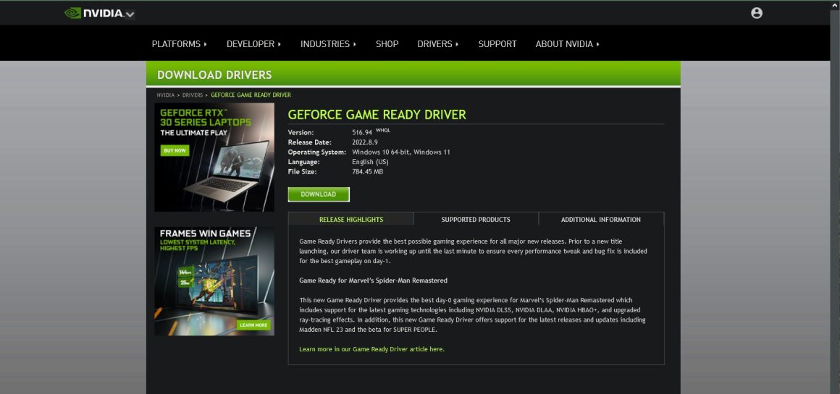Click Buy Now on the RTX laptops ad
The height and width of the screenshot is (394, 840).
(175, 151)
